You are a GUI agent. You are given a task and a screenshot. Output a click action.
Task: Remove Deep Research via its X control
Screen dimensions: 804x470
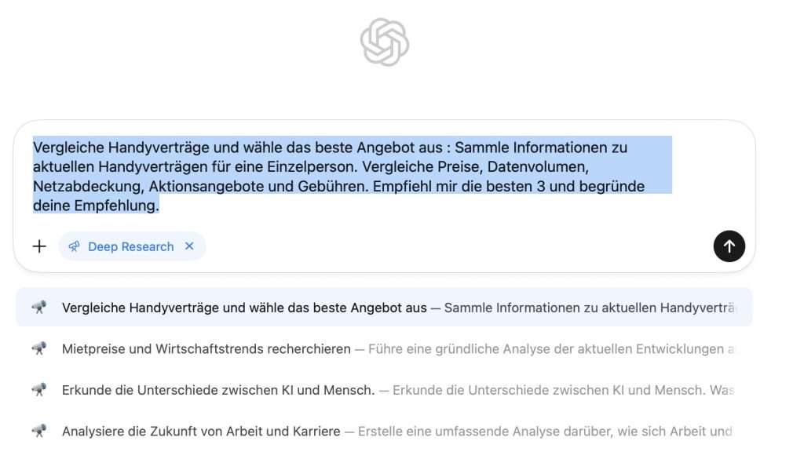click(x=189, y=246)
